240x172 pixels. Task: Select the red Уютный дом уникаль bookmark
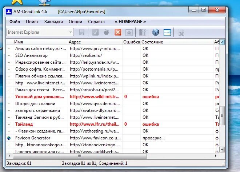point(40,97)
